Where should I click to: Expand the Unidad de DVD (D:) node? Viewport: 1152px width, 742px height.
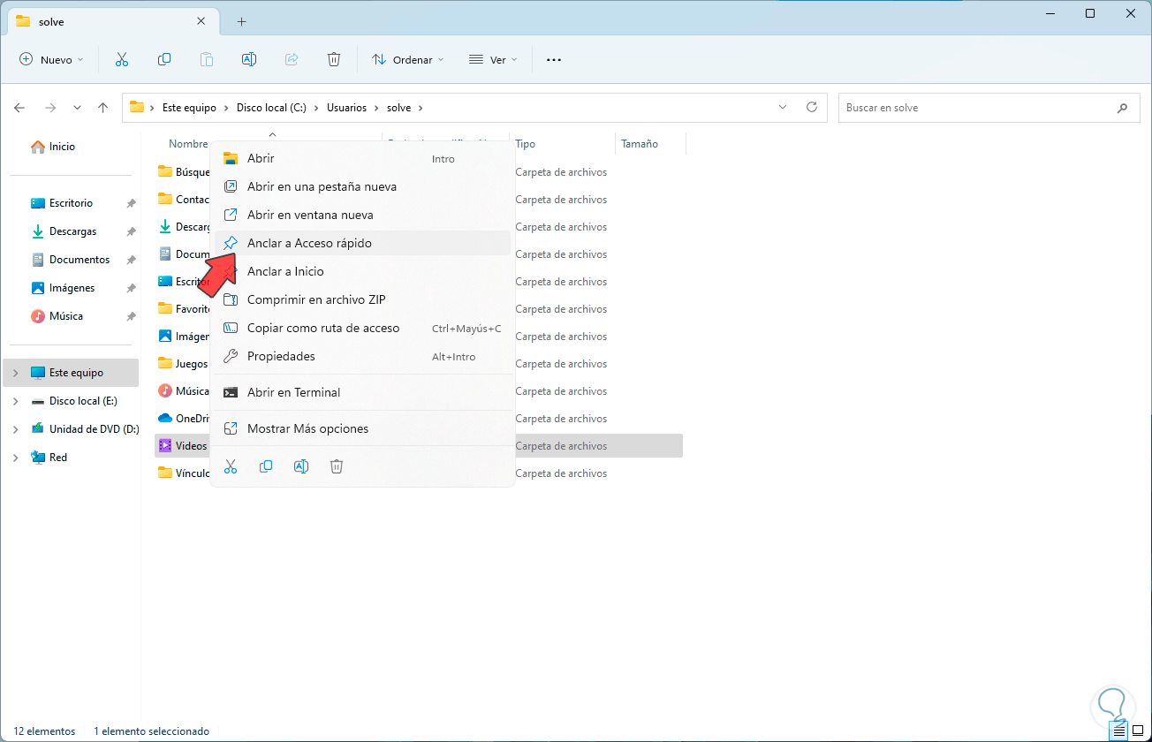(16, 429)
